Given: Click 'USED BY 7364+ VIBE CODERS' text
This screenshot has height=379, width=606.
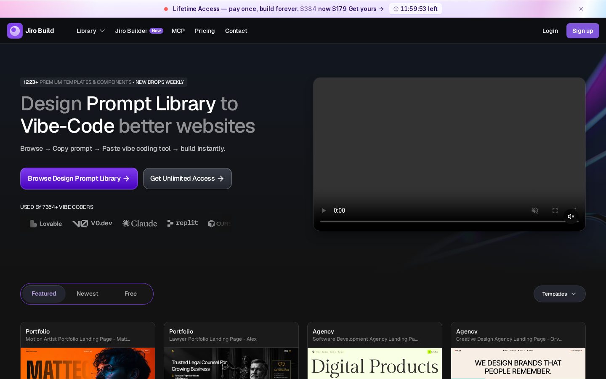Looking at the screenshot, I should 57,207.
